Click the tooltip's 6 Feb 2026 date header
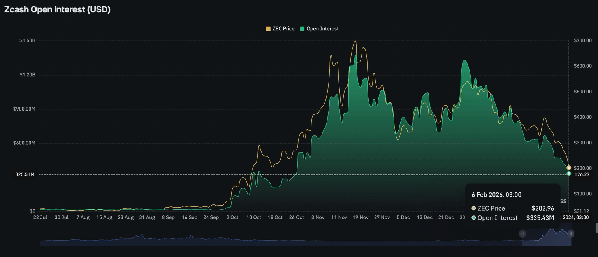The image size is (598, 257). click(x=496, y=195)
